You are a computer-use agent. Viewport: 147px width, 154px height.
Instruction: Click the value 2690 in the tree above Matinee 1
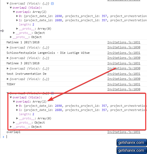[x=58, y=16]
